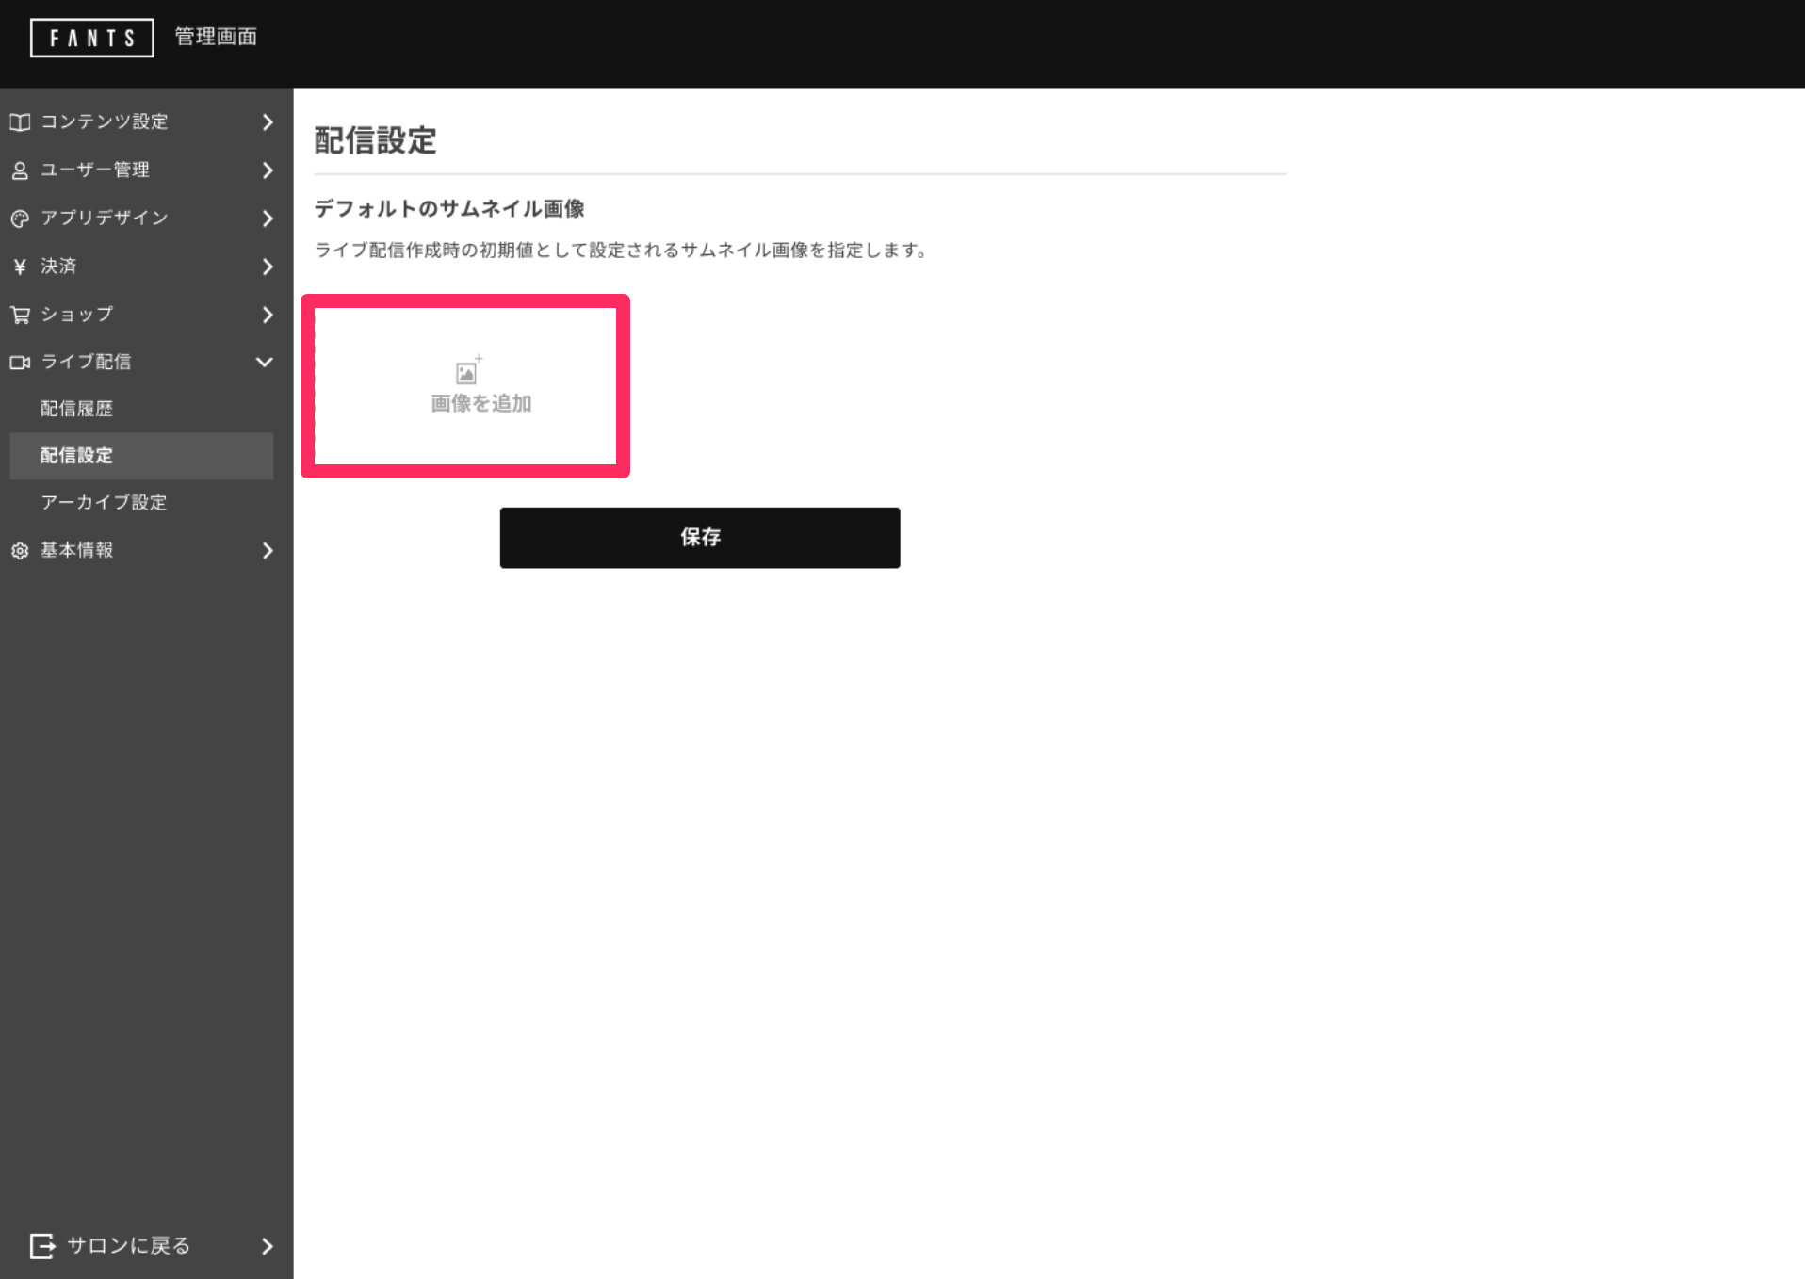
Task: Click 画像を追加 upload area
Action: coord(465,386)
